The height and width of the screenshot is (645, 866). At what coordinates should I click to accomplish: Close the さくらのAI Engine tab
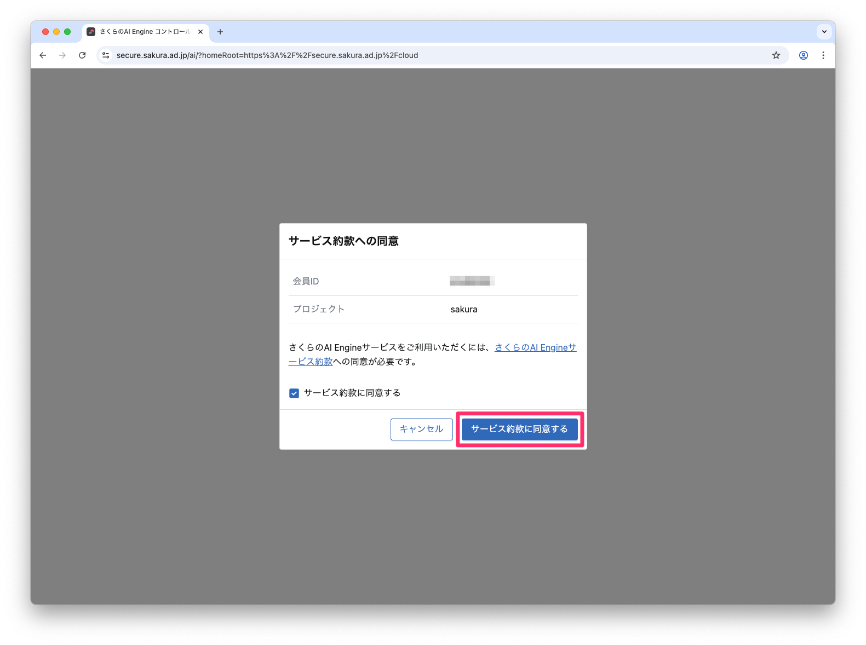point(200,32)
